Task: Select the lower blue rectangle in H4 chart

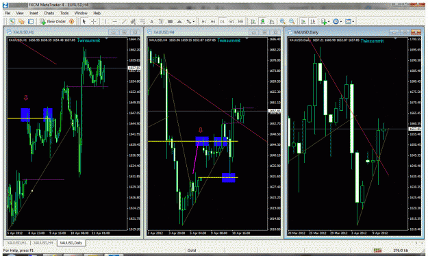Action: pos(229,178)
